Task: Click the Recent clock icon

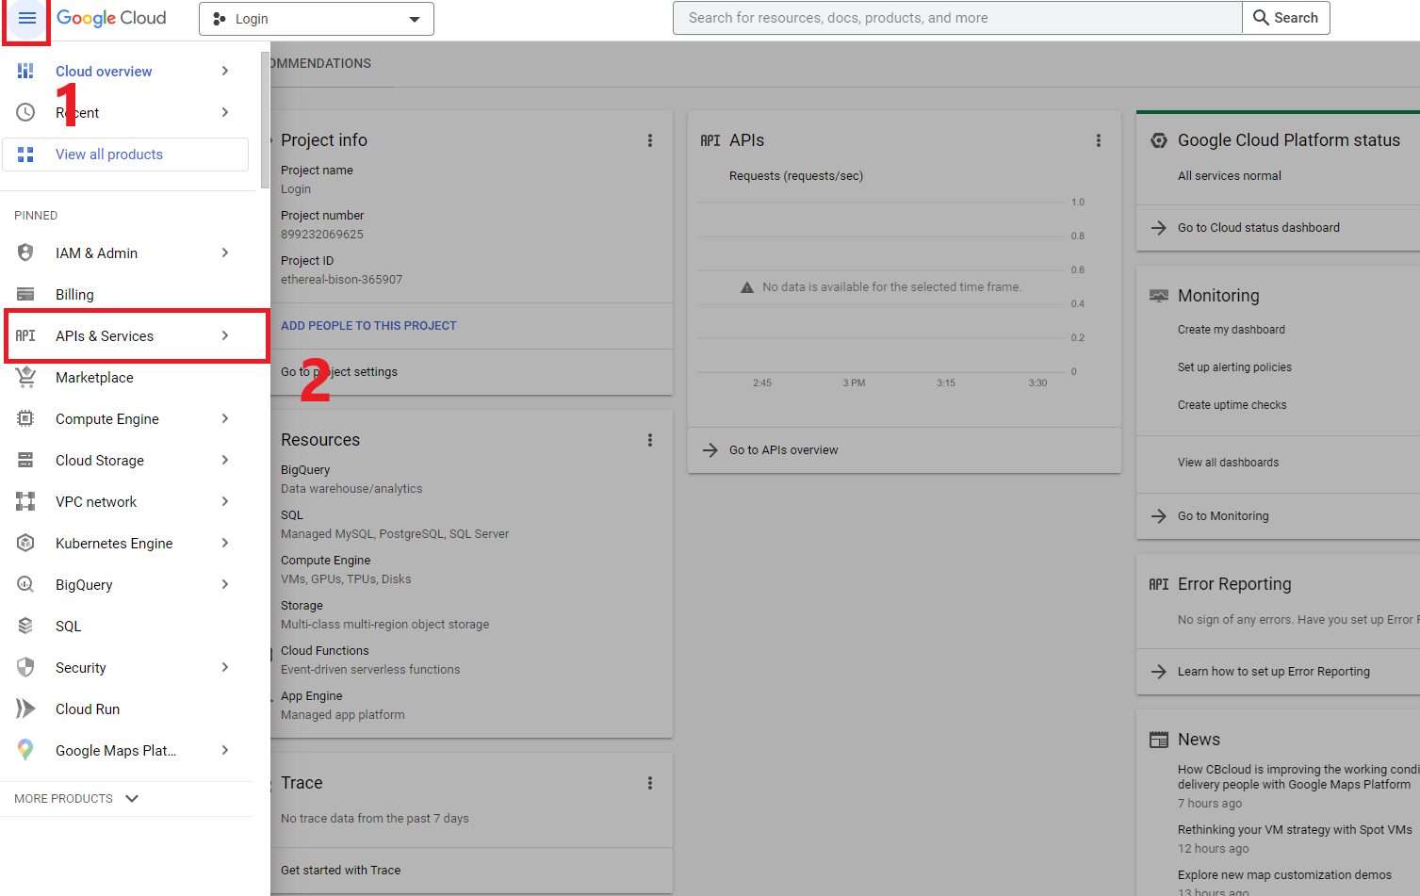Action: point(25,112)
